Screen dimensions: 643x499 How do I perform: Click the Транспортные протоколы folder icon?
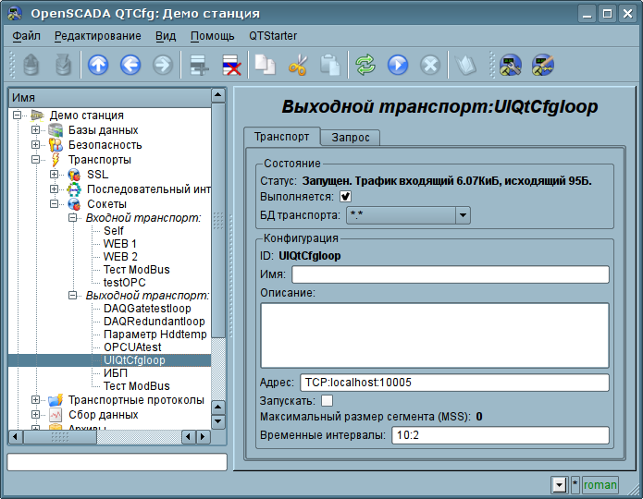(x=56, y=400)
